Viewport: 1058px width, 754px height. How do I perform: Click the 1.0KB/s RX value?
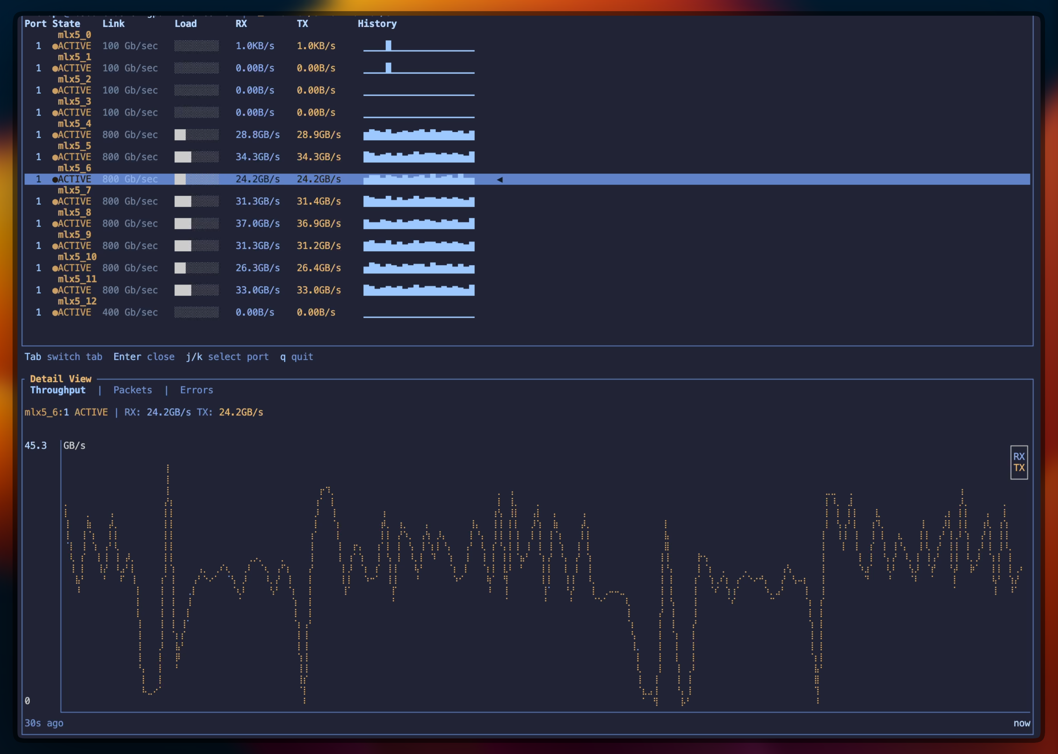click(255, 46)
